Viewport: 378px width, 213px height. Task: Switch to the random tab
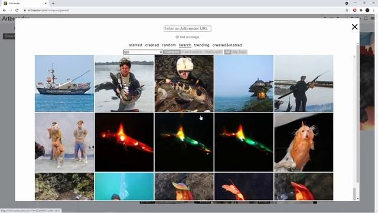pos(169,45)
